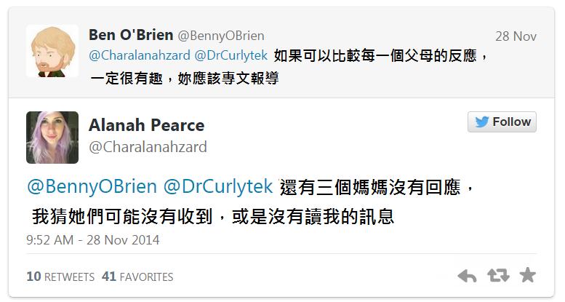View the 10 Retweets list
This screenshot has width=565, height=302.
(60, 277)
